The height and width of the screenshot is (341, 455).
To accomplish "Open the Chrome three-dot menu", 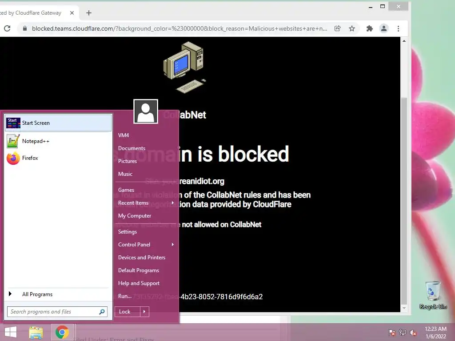I will 399,28.
